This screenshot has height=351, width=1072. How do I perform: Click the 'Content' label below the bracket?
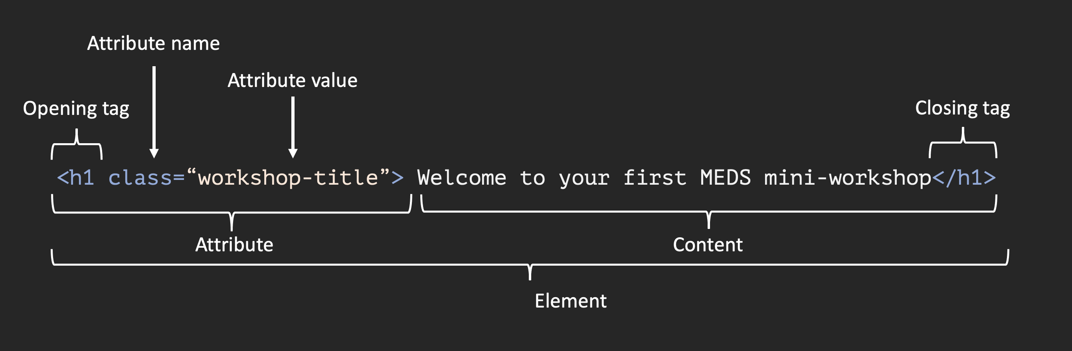click(708, 245)
